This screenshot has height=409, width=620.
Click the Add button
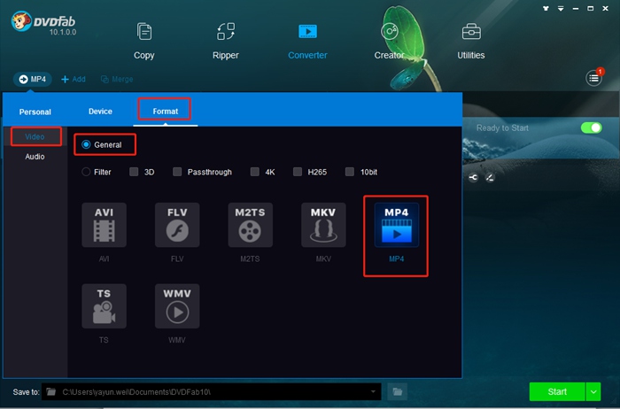[74, 79]
